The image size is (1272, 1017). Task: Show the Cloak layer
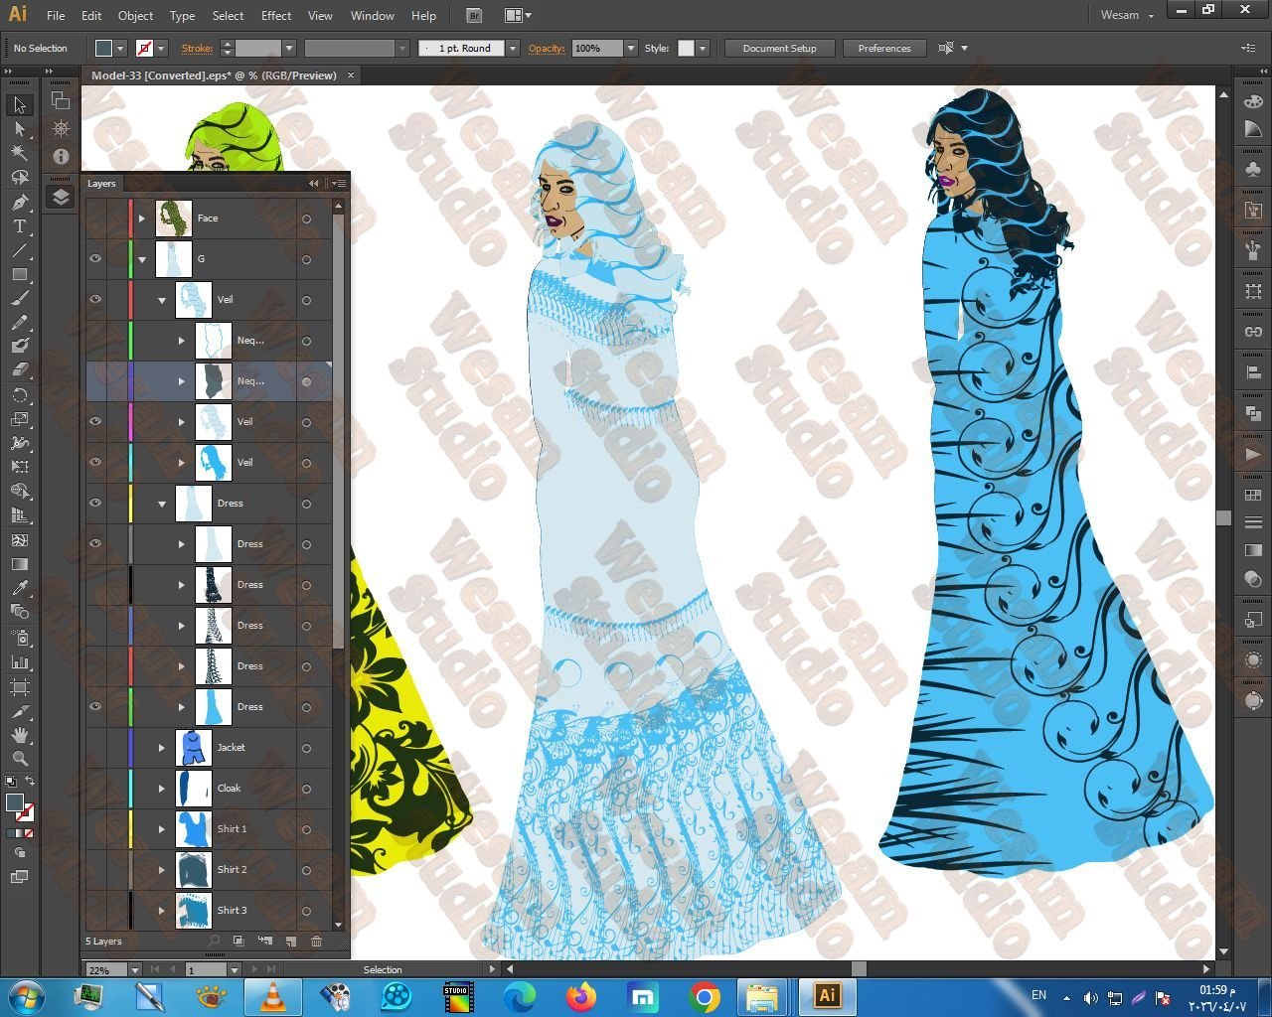point(95,789)
